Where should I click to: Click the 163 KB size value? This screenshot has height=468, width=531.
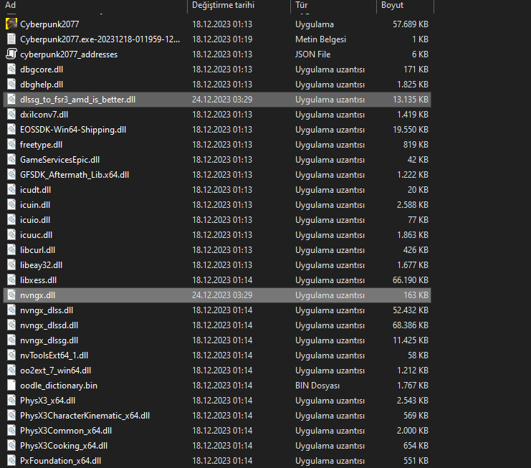point(416,295)
